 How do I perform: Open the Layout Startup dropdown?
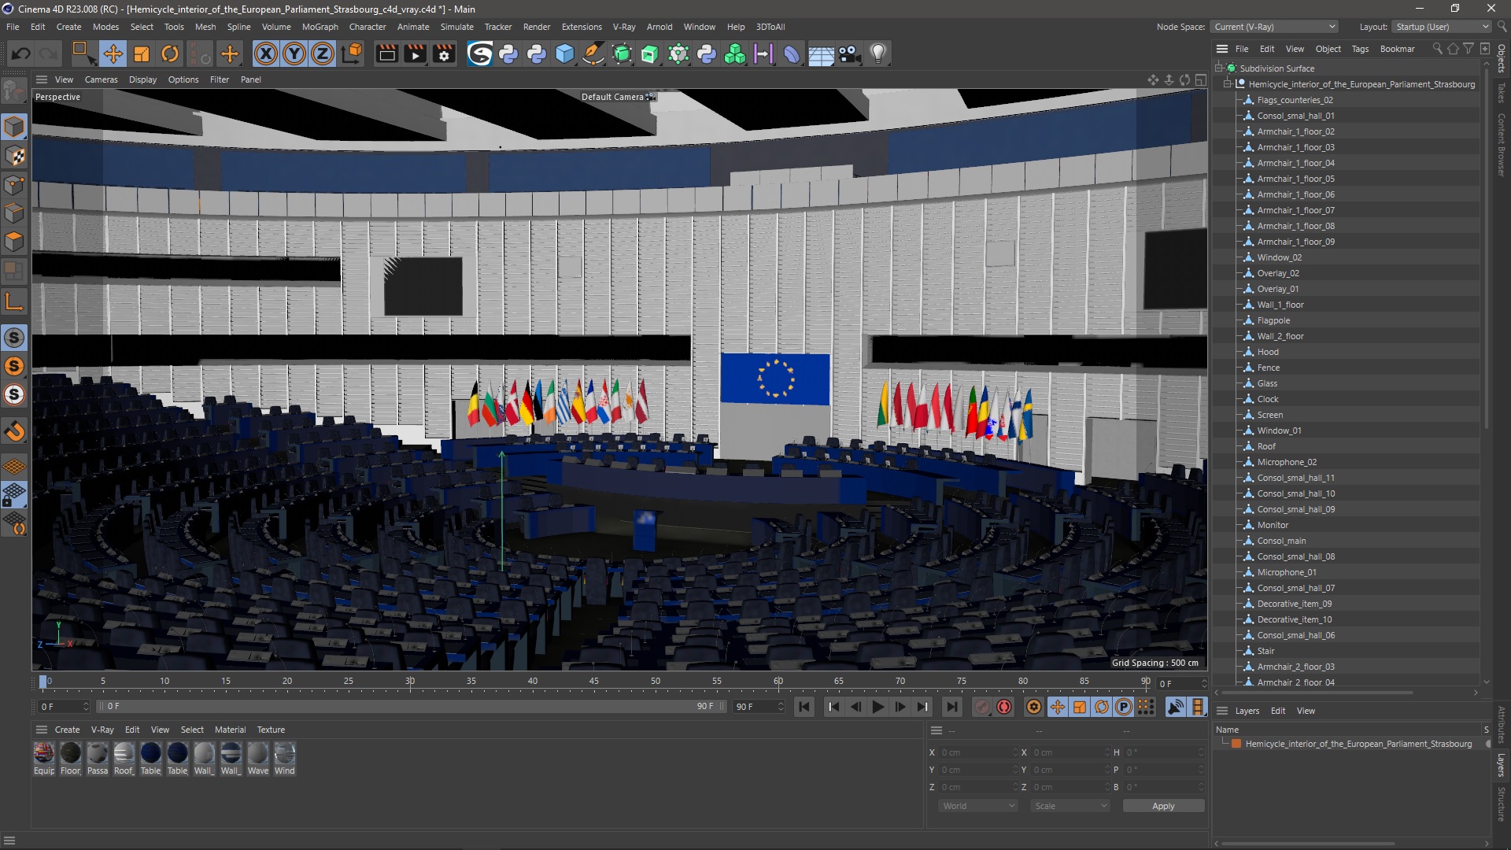(1441, 27)
